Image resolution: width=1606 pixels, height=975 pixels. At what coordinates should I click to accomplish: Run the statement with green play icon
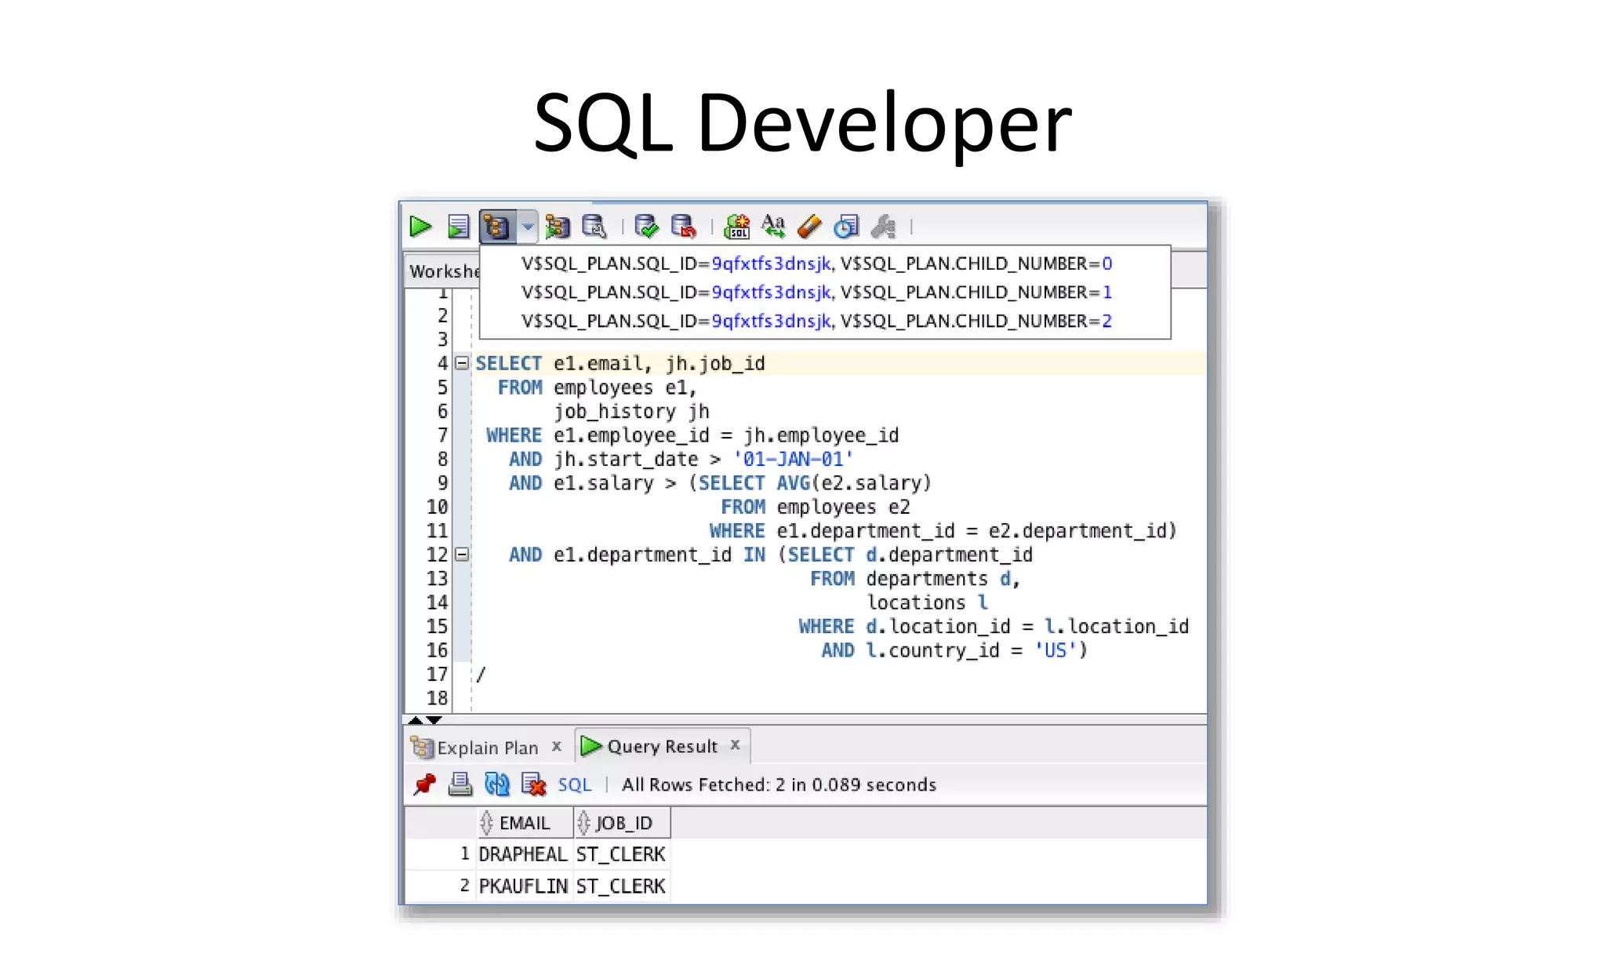tap(420, 227)
